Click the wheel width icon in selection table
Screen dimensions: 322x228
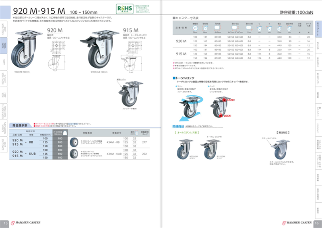pos(137,133)
